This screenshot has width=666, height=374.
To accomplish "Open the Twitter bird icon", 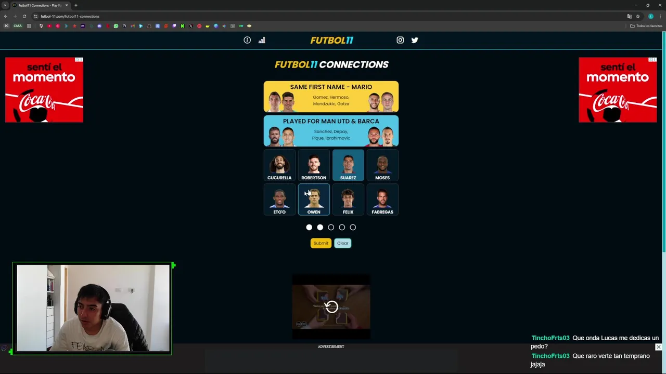I will (x=415, y=40).
